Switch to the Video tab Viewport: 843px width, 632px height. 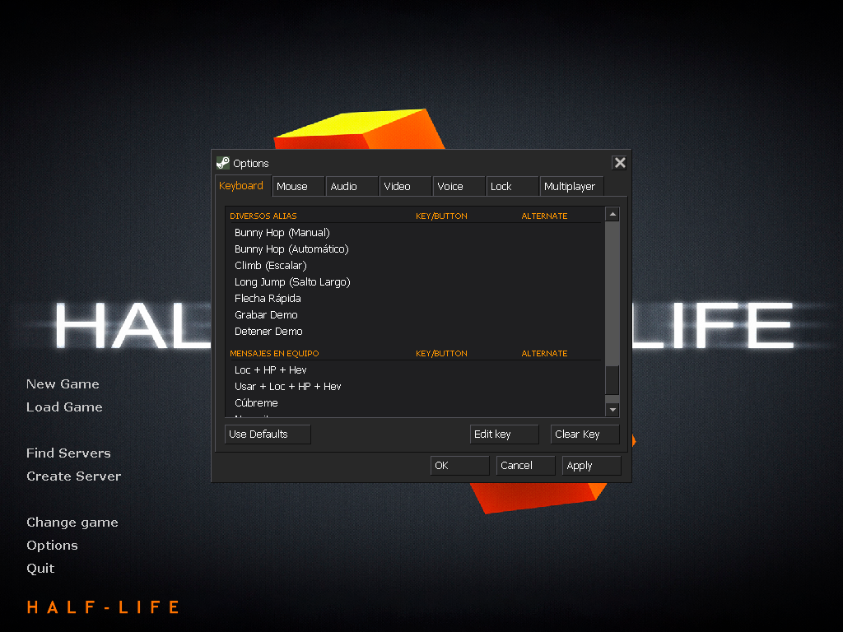click(405, 187)
